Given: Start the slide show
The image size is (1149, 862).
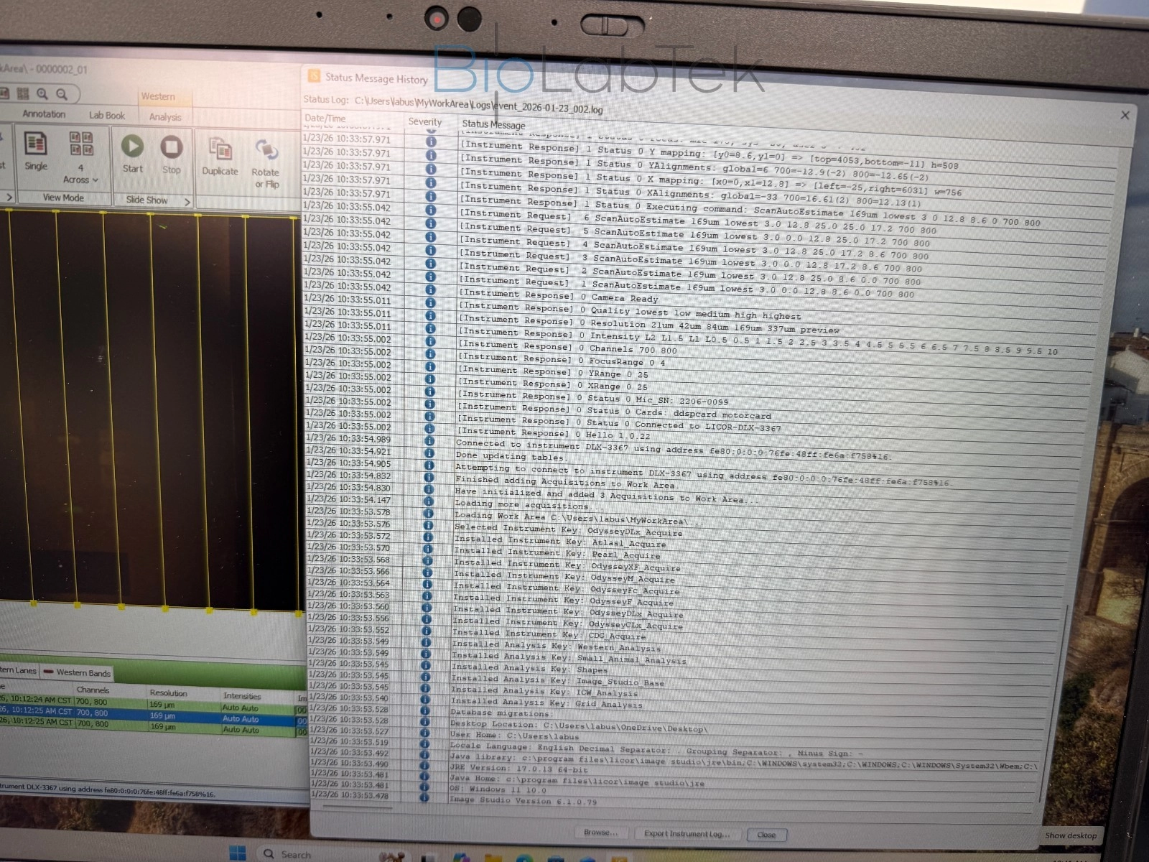Looking at the screenshot, I should coord(132,147).
